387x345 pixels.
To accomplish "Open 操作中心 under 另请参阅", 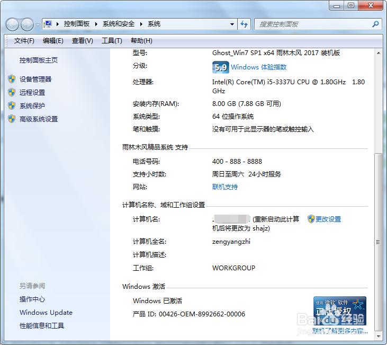I will (x=32, y=299).
